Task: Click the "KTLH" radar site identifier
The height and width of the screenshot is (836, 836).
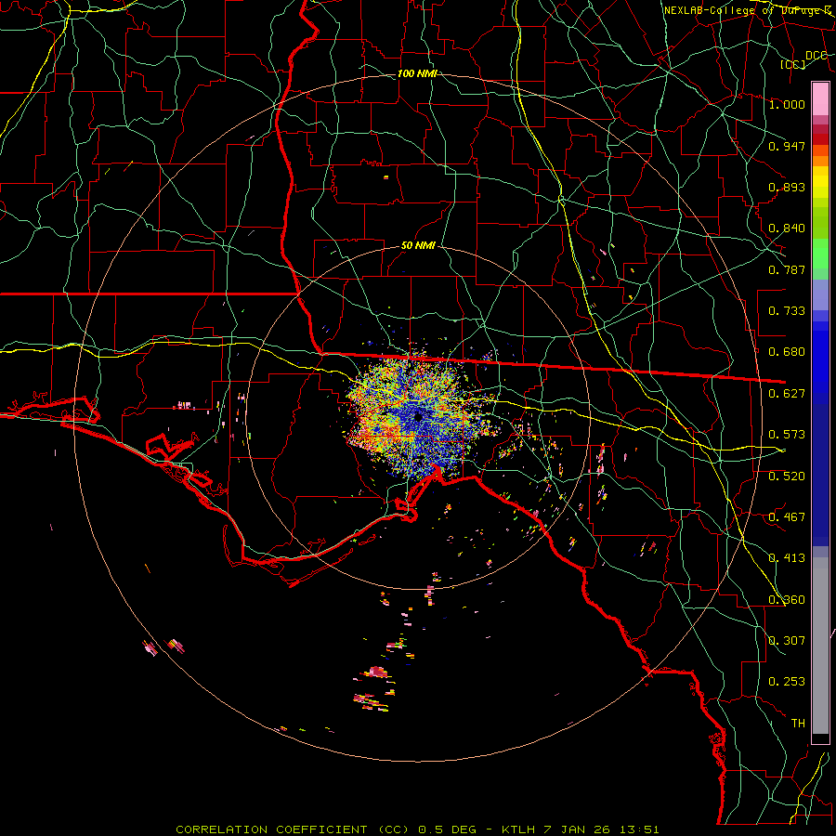Action: point(518,829)
